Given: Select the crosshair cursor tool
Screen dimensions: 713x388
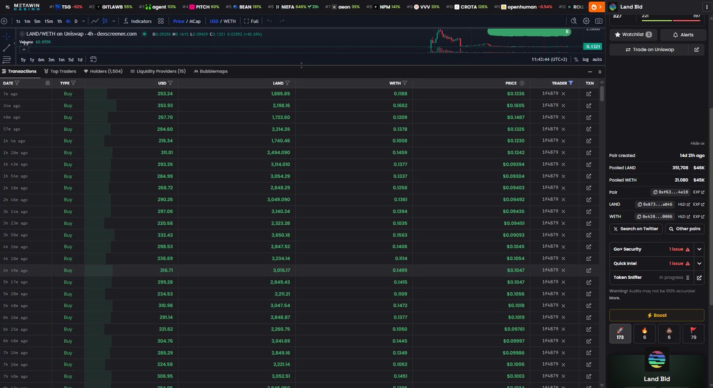Looking at the screenshot, I should point(7,36).
